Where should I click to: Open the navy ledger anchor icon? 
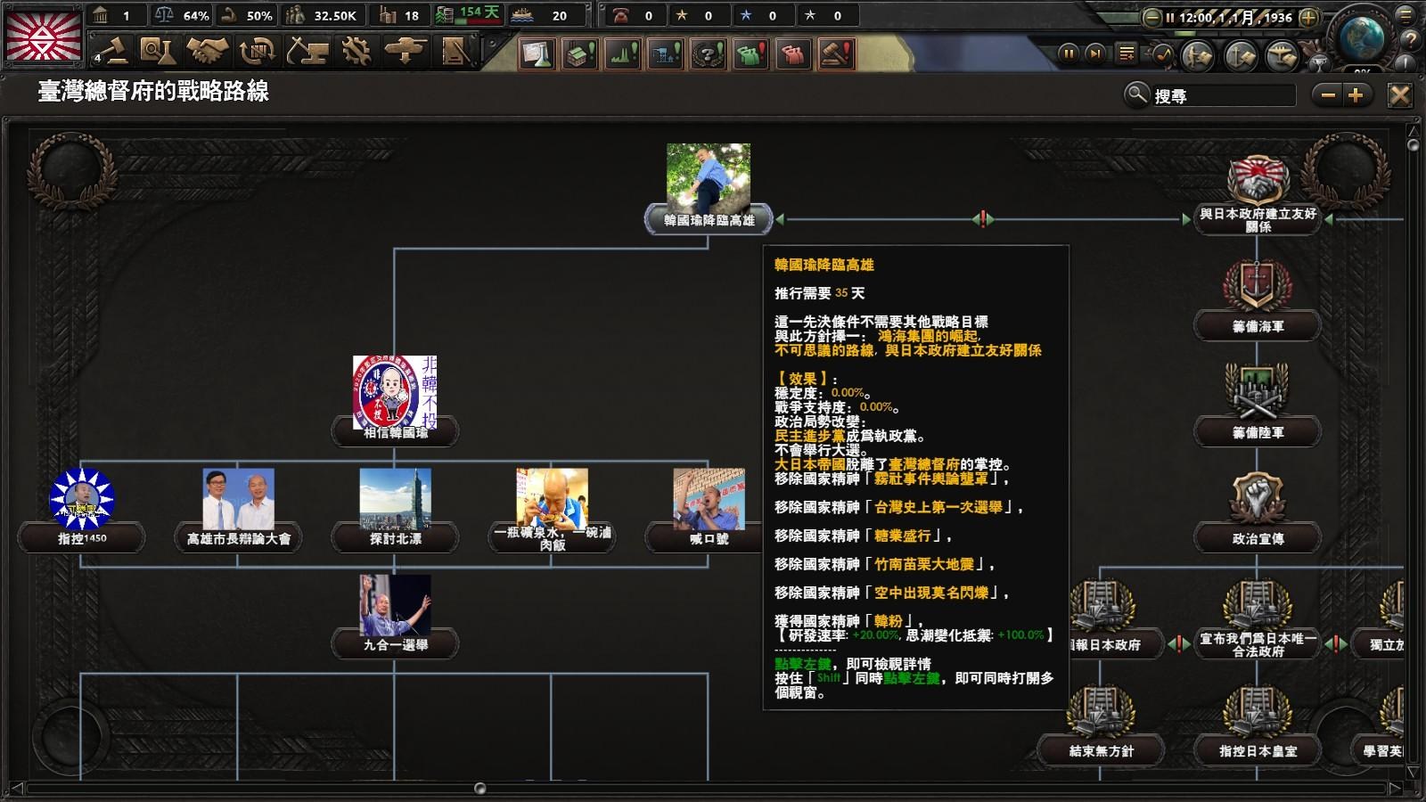1240,56
